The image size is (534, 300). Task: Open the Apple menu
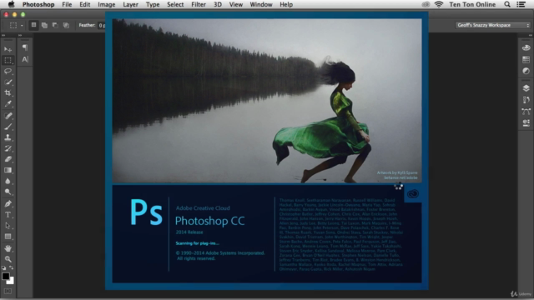tap(11, 4)
